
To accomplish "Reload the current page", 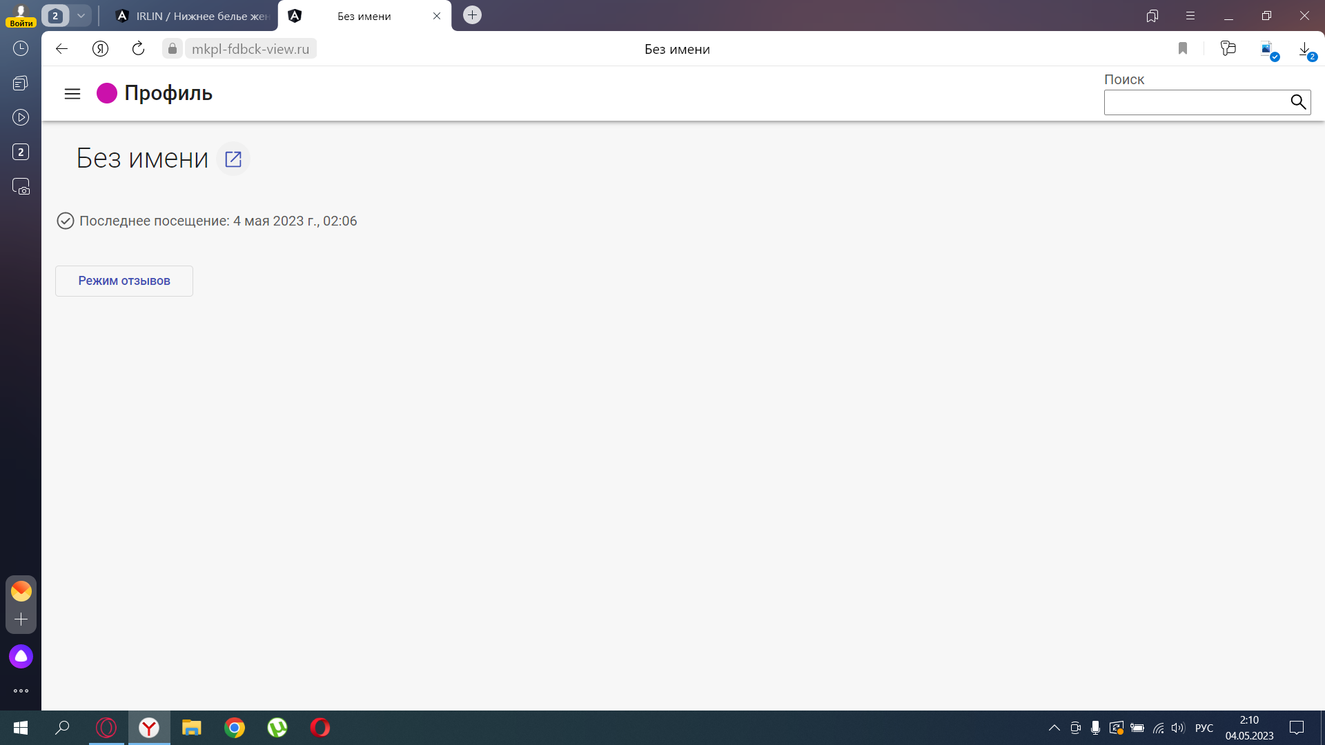I will [138, 48].
